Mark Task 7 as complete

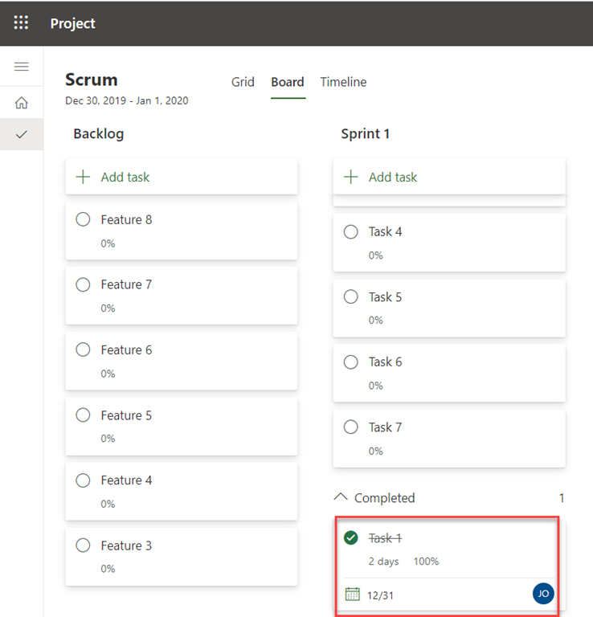tap(350, 427)
